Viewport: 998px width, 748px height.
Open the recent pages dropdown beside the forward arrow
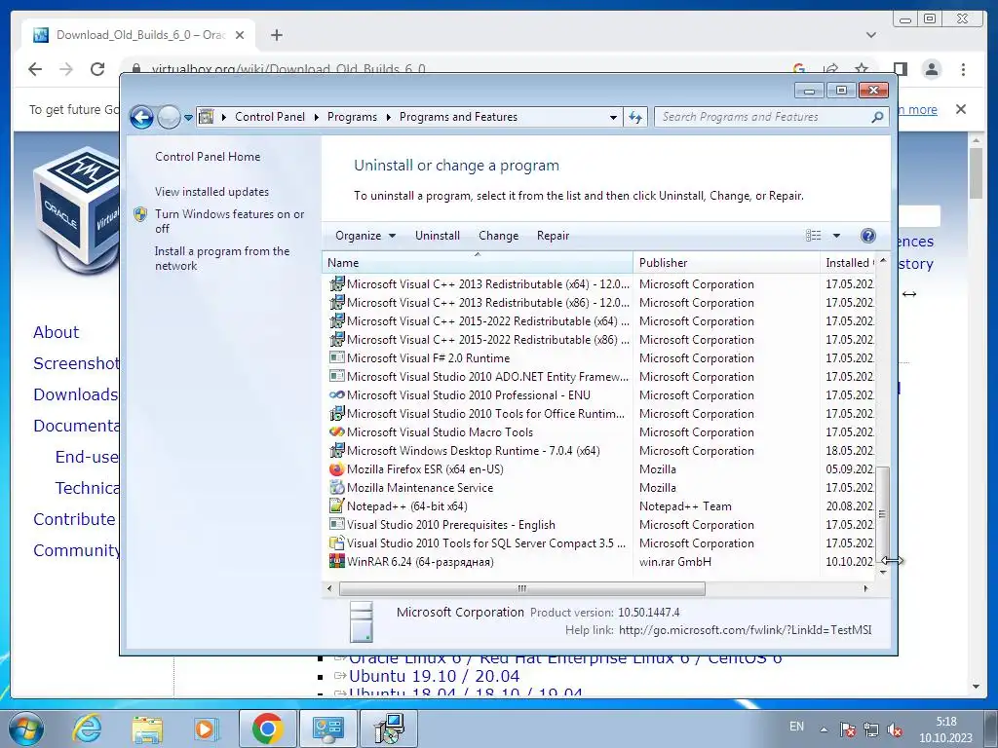[x=188, y=118]
